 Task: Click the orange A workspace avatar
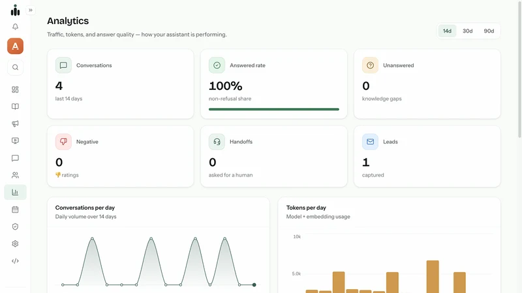[15, 46]
